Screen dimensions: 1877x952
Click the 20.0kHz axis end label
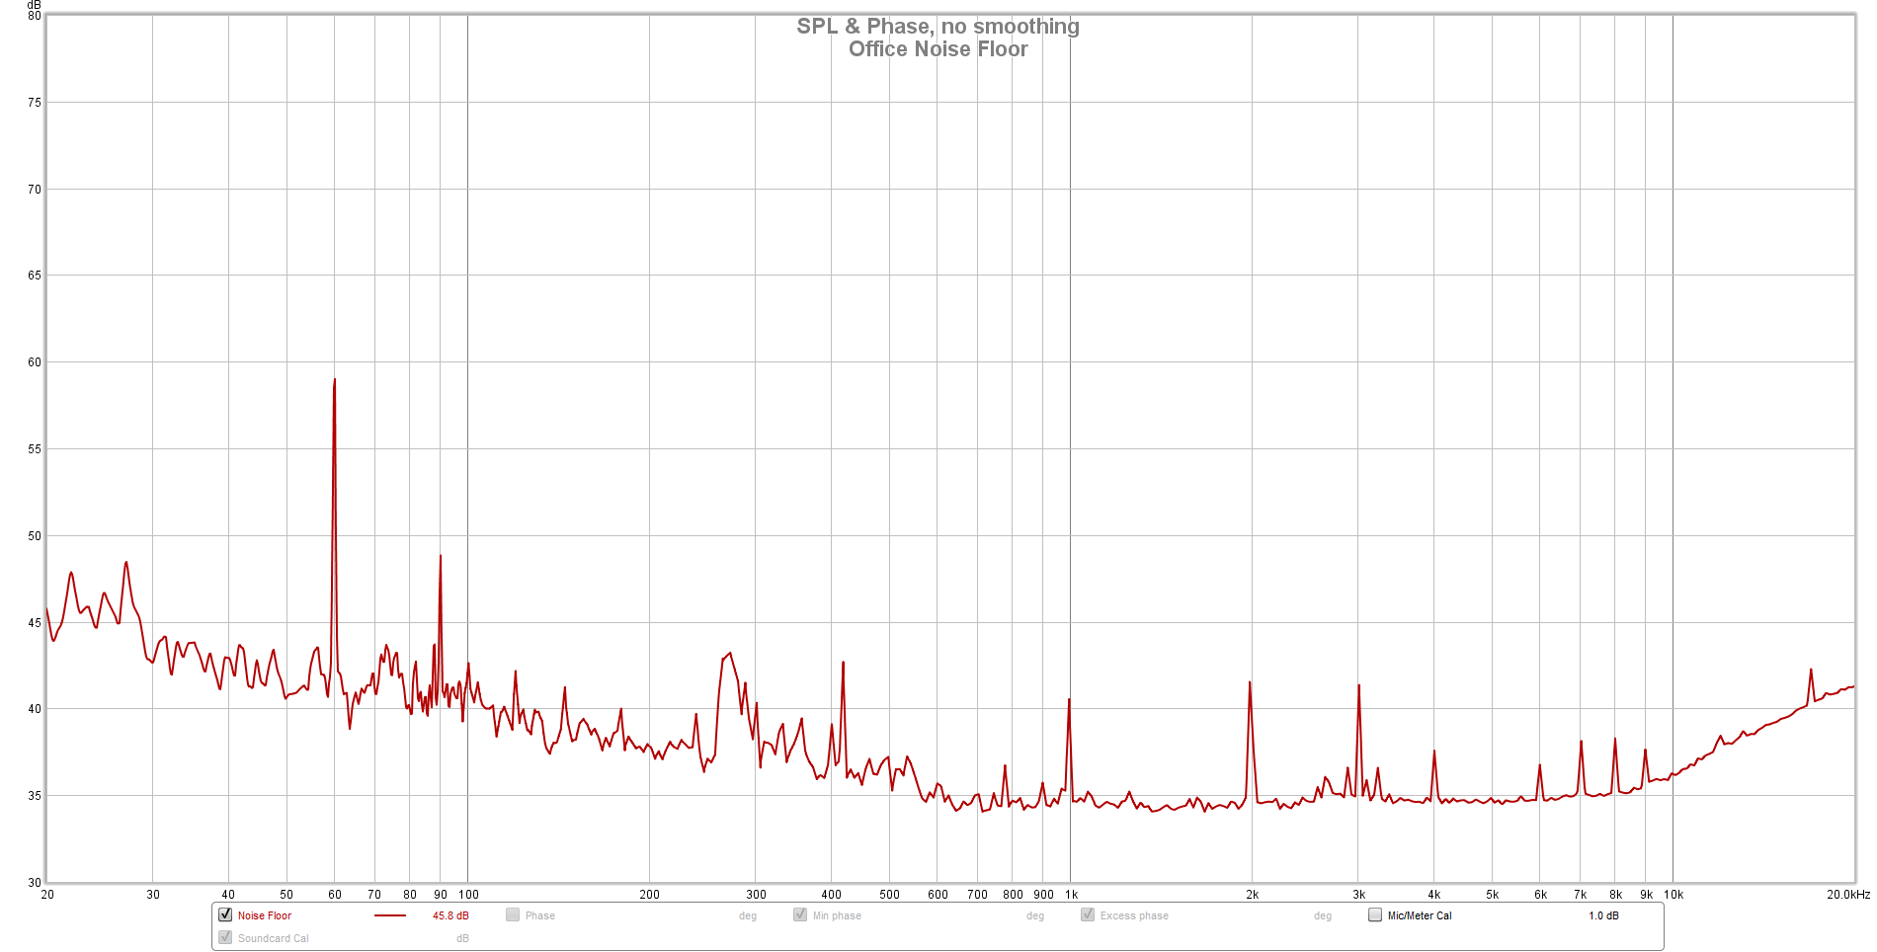pyautogui.click(x=1847, y=895)
